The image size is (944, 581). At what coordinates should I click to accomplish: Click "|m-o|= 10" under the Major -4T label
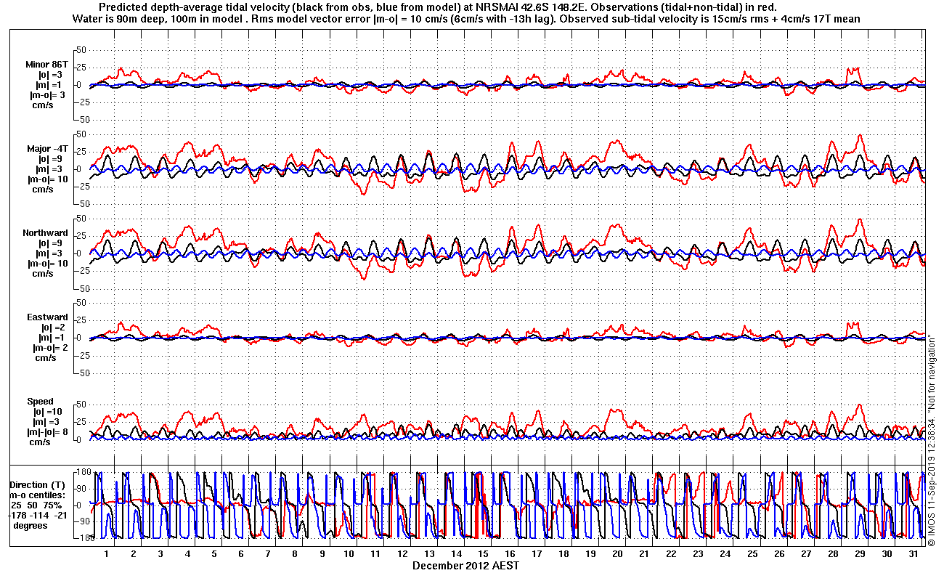pos(47,179)
